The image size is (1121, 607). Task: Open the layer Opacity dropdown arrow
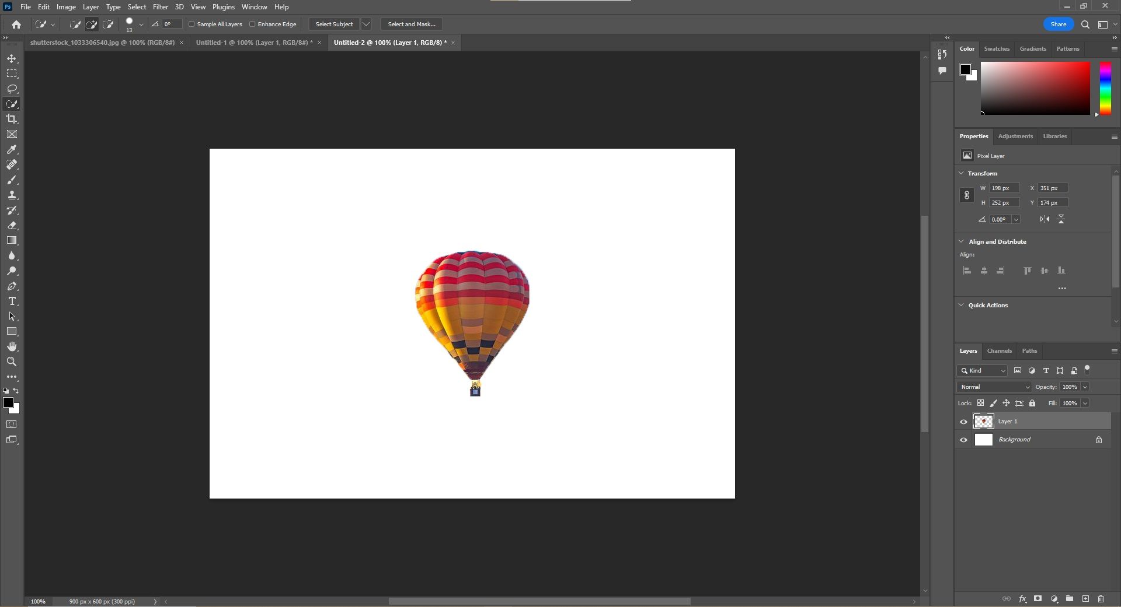pyautogui.click(x=1085, y=387)
